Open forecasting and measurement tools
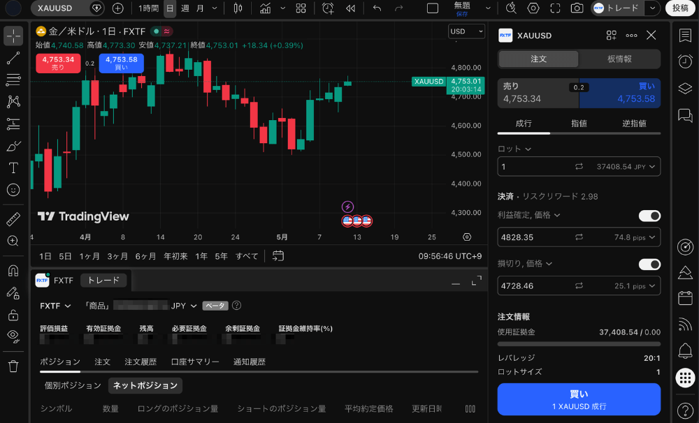The image size is (699, 423). (13, 124)
